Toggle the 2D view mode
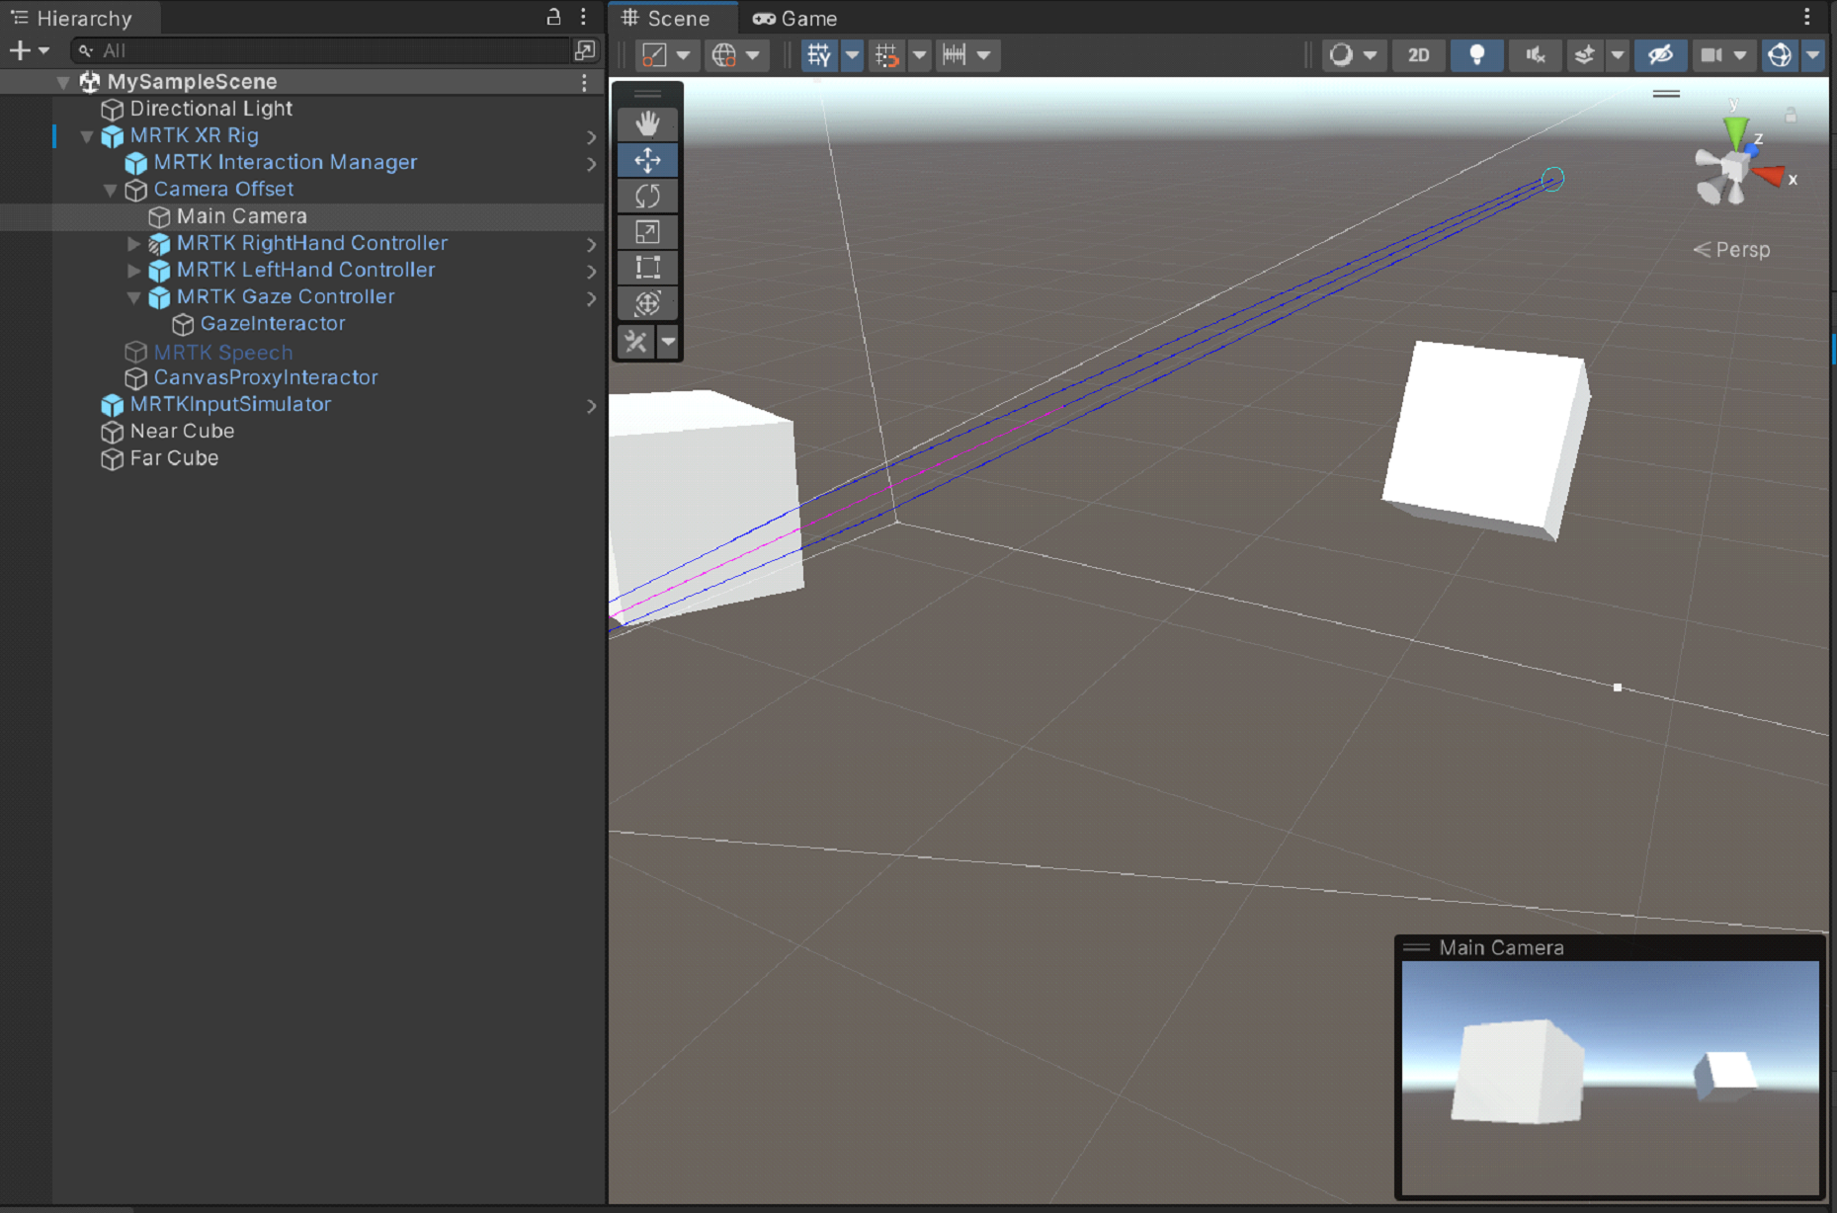 [1418, 55]
